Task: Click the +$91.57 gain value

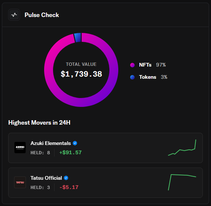Action: [70, 153]
